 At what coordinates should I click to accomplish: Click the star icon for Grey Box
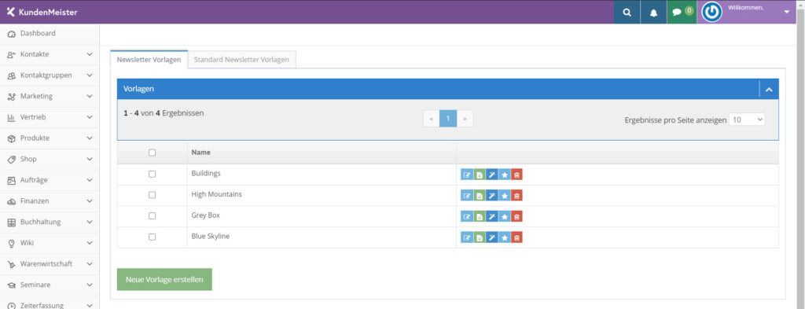click(x=505, y=216)
